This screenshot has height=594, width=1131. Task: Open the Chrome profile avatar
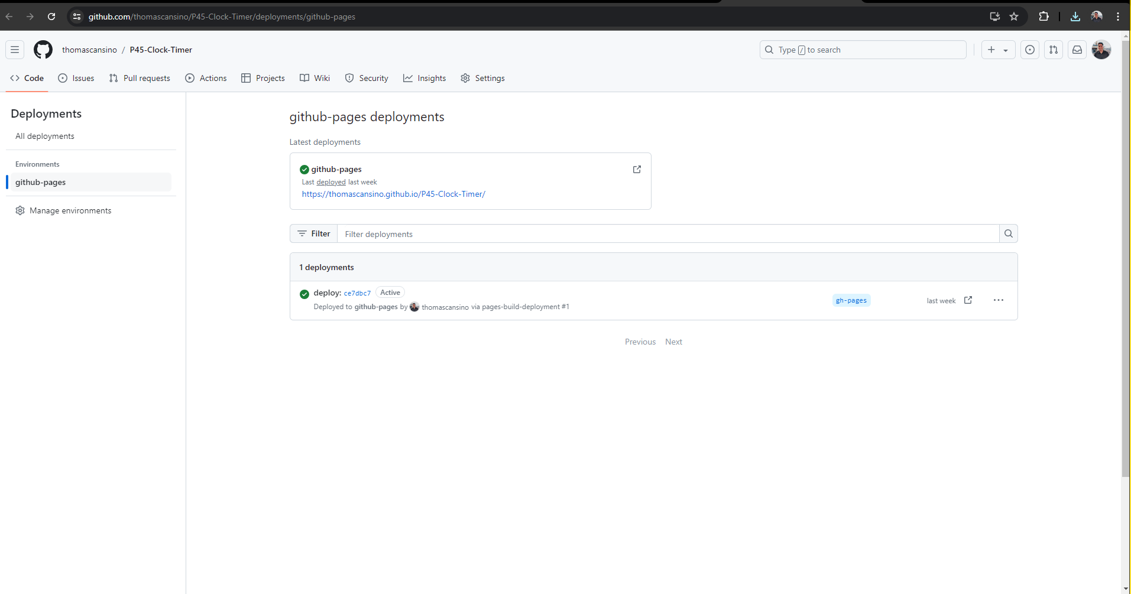1097,17
